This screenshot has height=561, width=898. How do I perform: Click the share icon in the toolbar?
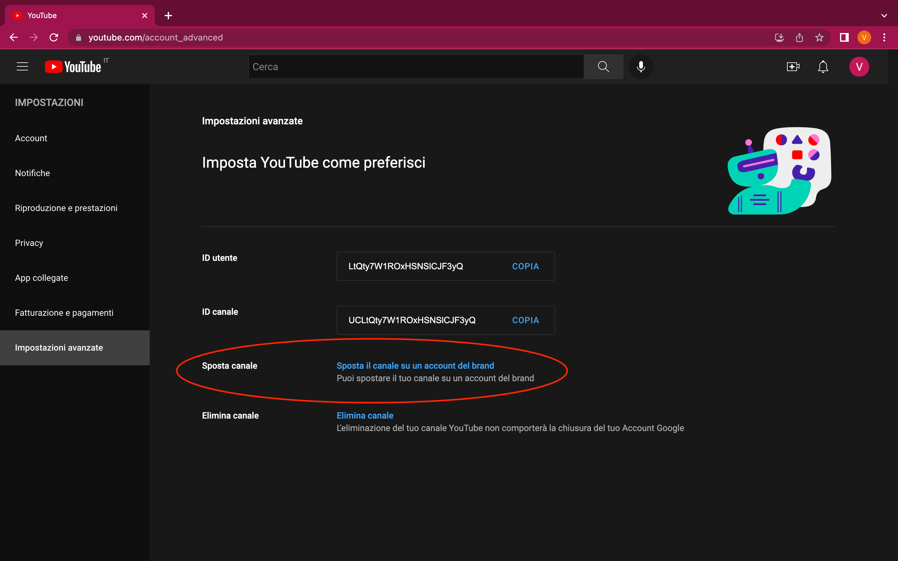point(799,37)
